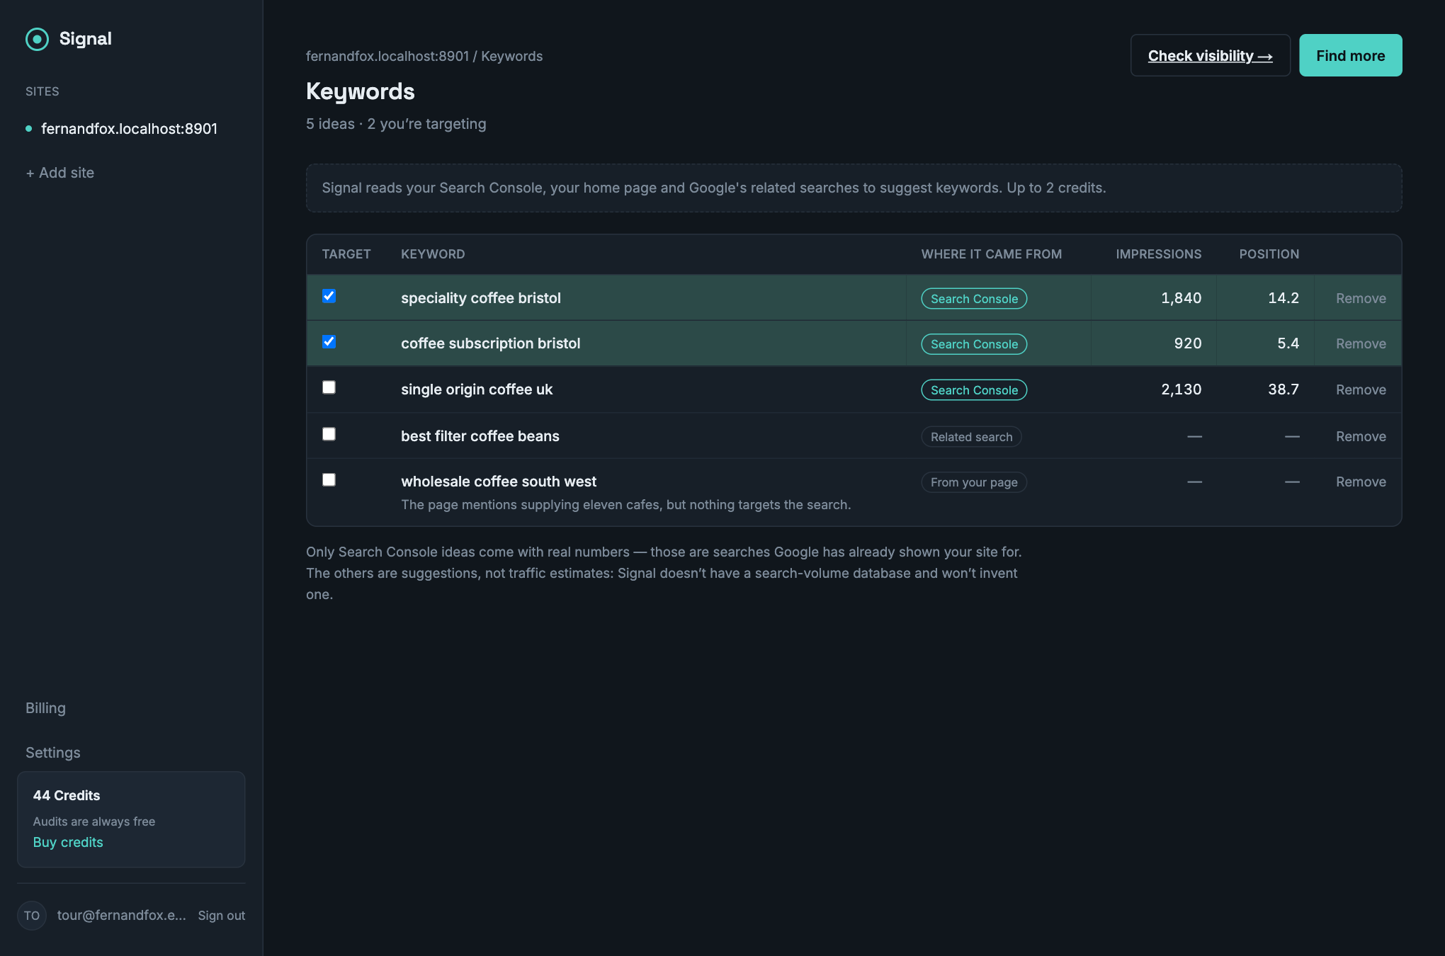Viewport: 1445px width, 956px height.
Task: Open Settings from sidebar
Action: pyautogui.click(x=53, y=753)
